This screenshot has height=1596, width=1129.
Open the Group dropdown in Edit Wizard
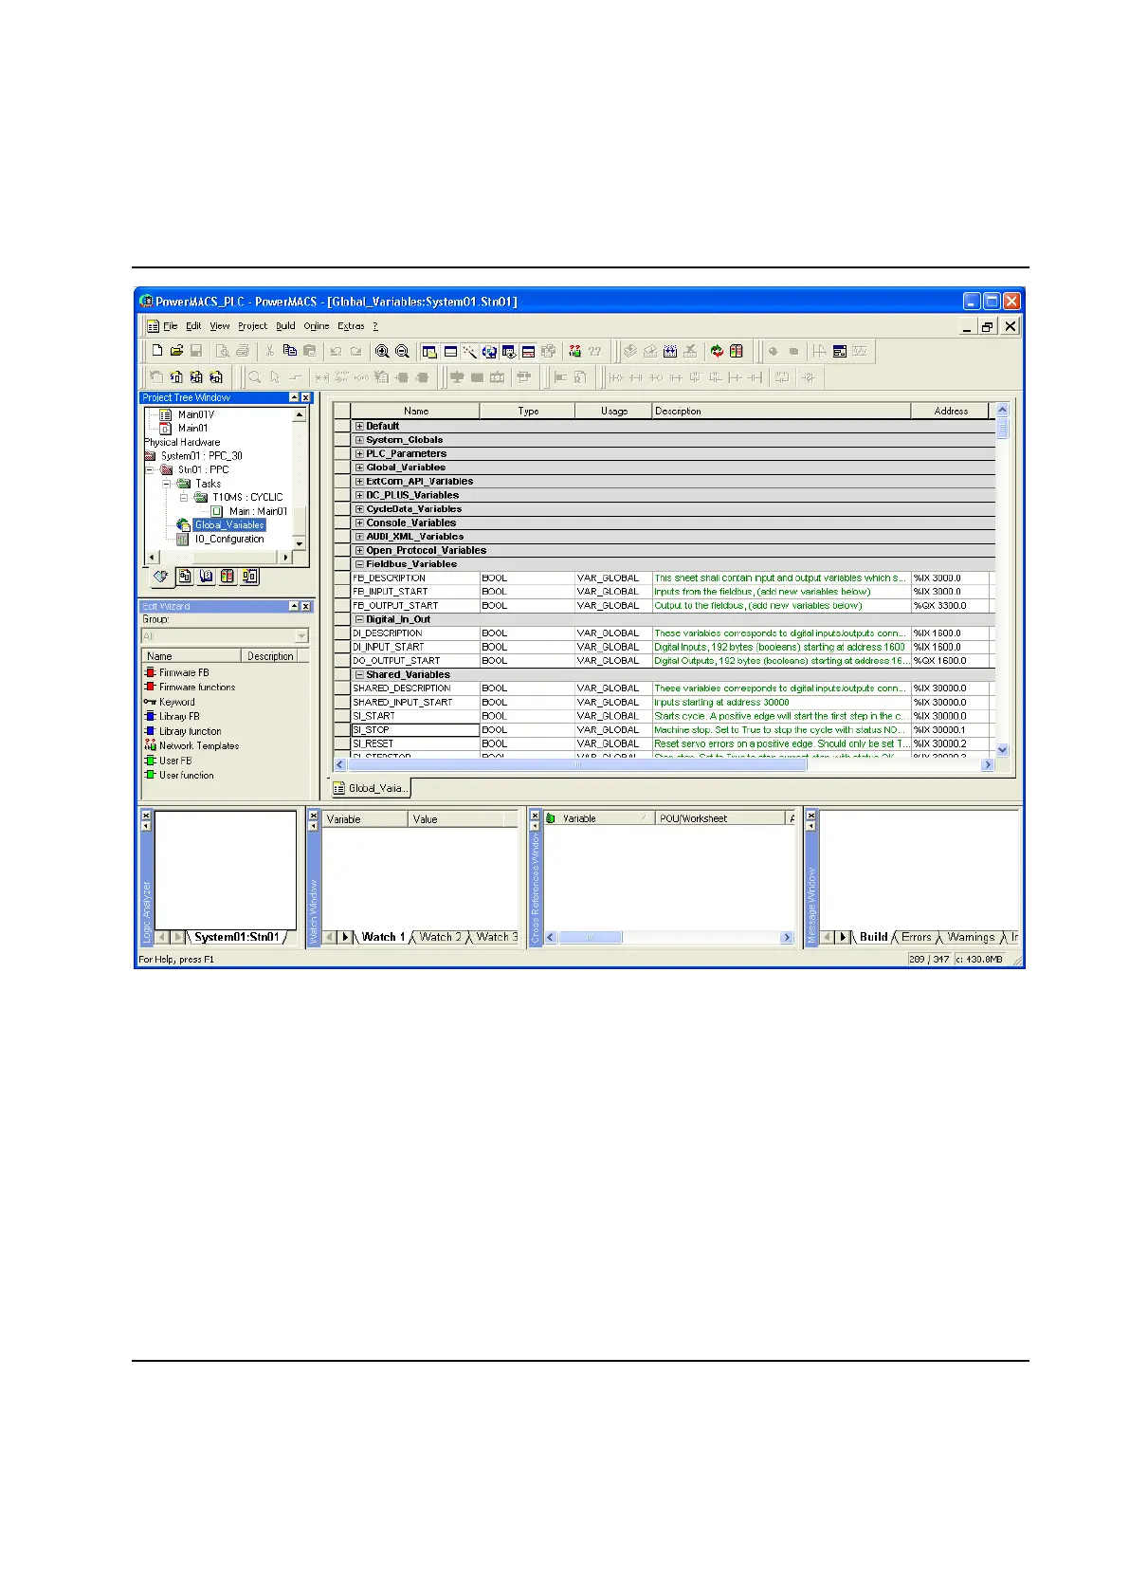coord(301,636)
